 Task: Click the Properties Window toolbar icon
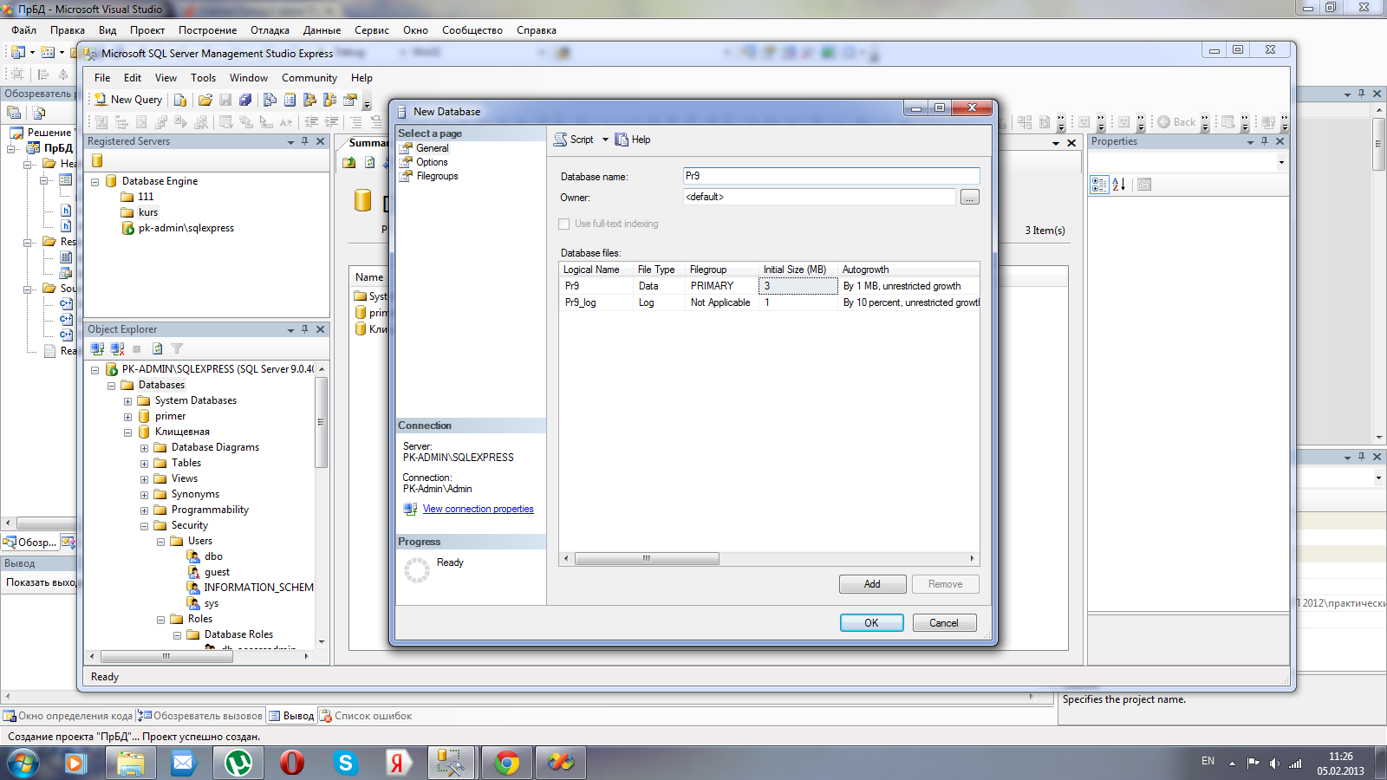pyautogui.click(x=350, y=100)
